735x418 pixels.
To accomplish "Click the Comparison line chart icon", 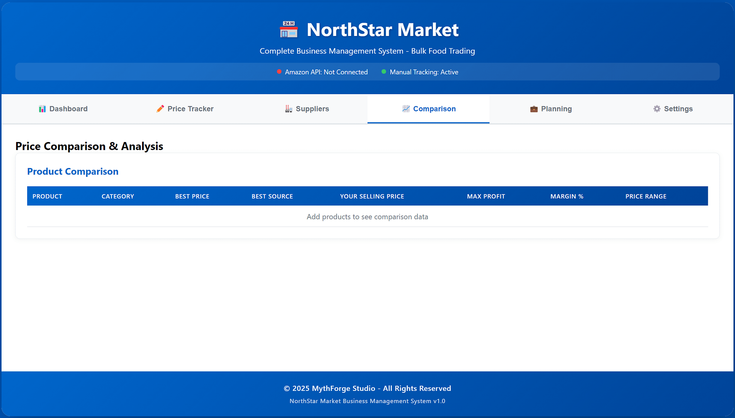I will 406,109.
